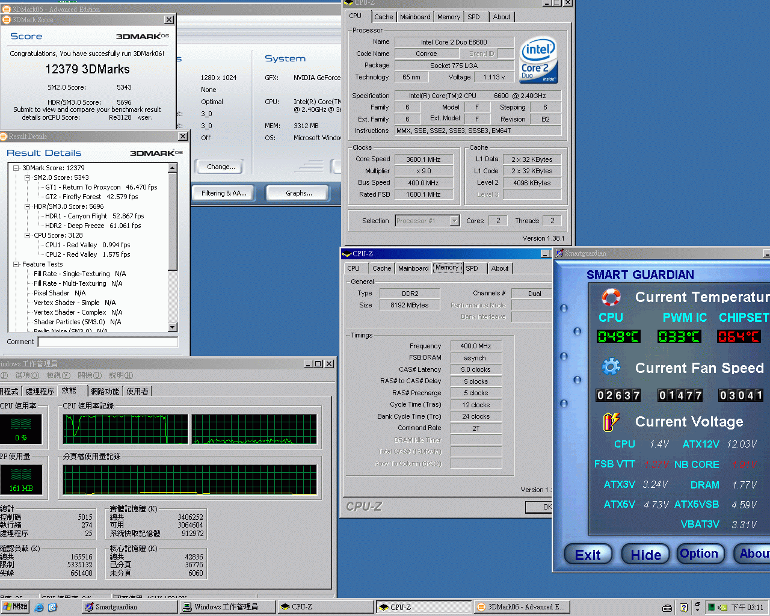Open the Mainboard tab in top CPU-Z window
Screen dimensions: 770x616
(x=415, y=17)
